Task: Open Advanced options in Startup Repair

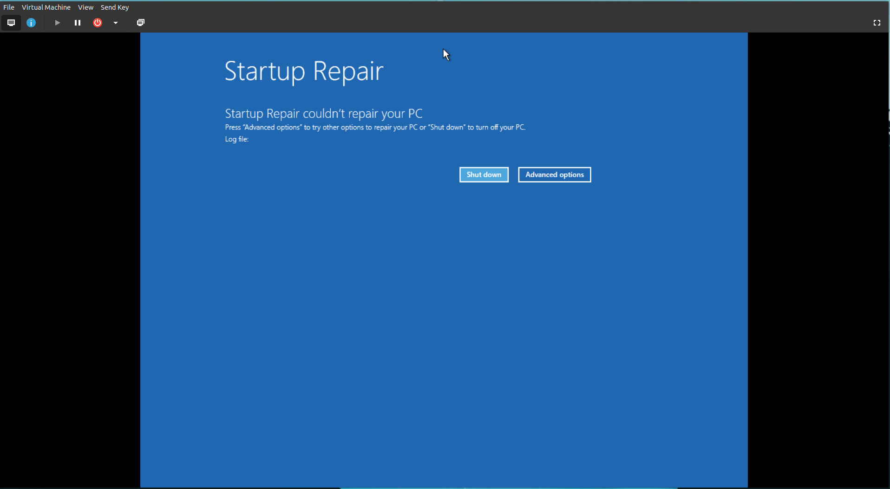Action: click(x=554, y=174)
